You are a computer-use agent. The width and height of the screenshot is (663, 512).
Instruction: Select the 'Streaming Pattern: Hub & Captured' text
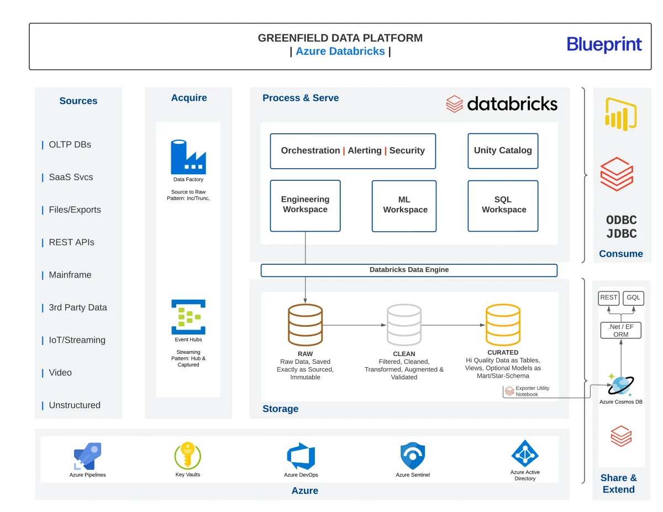[188, 358]
